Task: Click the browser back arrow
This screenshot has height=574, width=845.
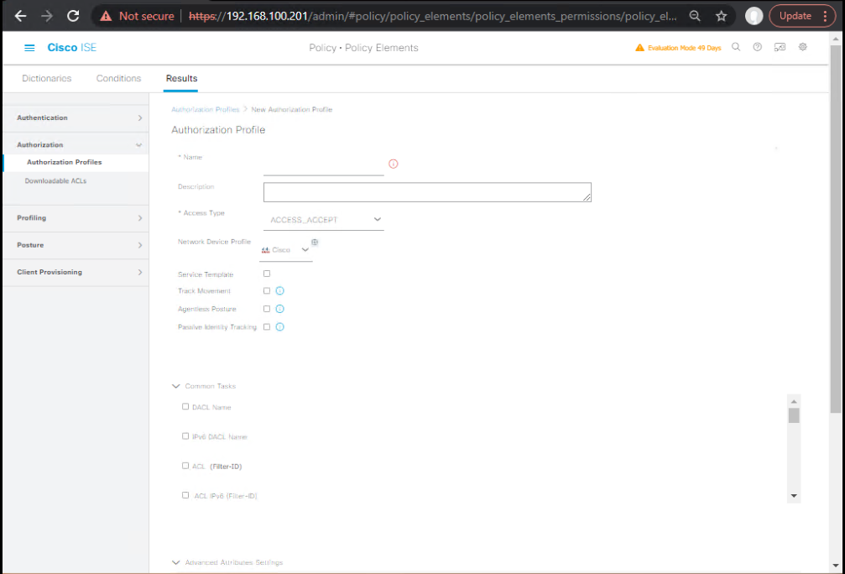Action: [20, 16]
